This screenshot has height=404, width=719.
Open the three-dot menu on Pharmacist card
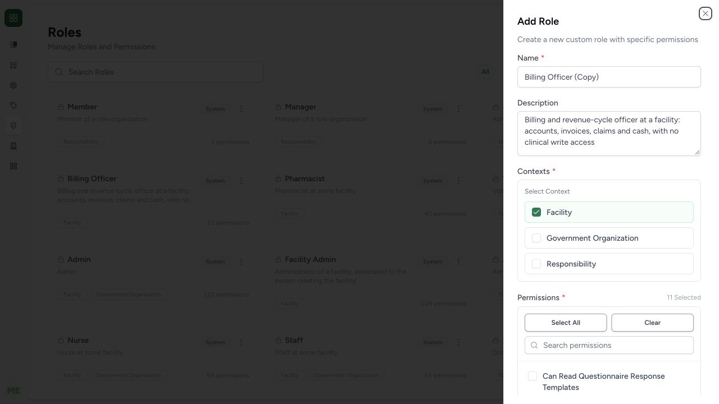[x=458, y=181]
